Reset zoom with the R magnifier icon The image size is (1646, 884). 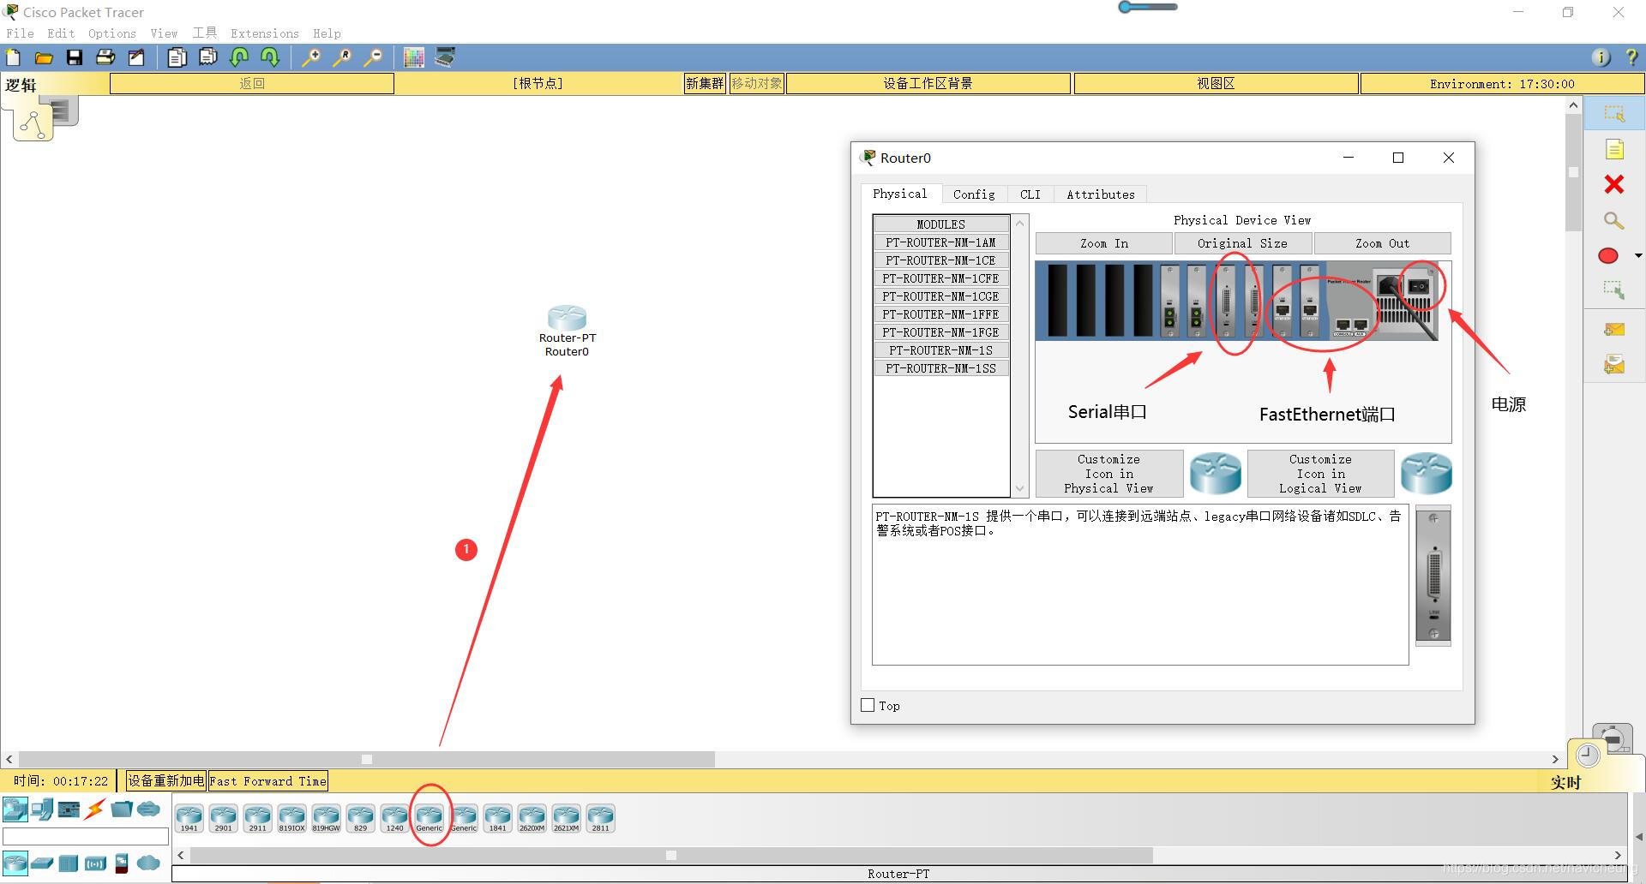point(342,57)
